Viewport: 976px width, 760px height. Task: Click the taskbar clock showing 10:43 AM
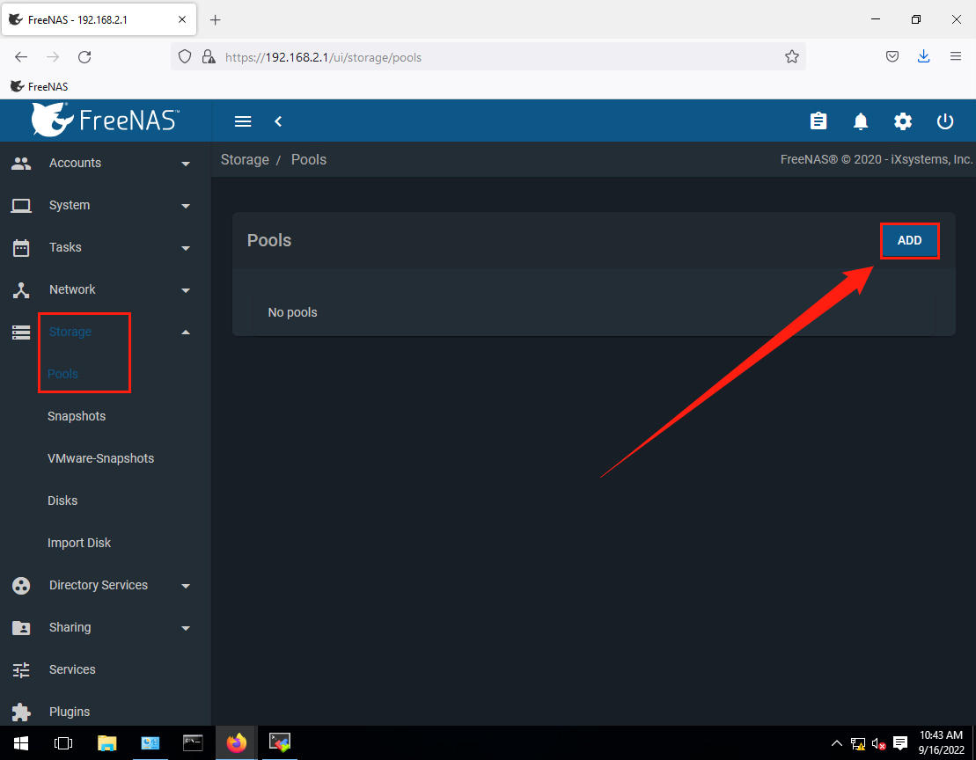coord(941,742)
